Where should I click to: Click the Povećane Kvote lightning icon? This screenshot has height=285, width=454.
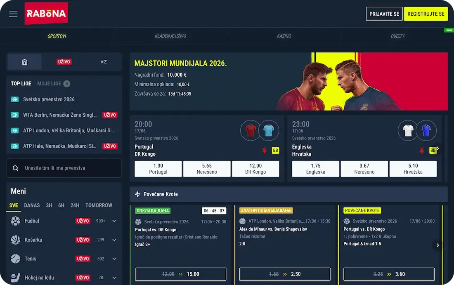137,194
